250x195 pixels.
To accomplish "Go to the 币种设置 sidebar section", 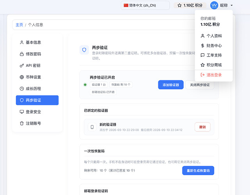I will coord(37,77).
